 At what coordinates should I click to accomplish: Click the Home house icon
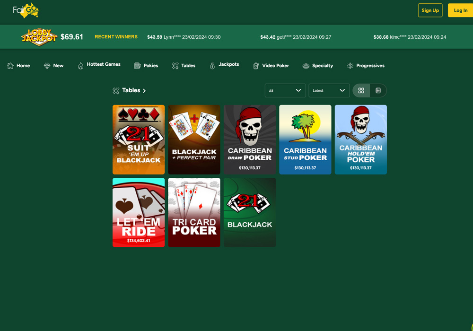(x=10, y=66)
